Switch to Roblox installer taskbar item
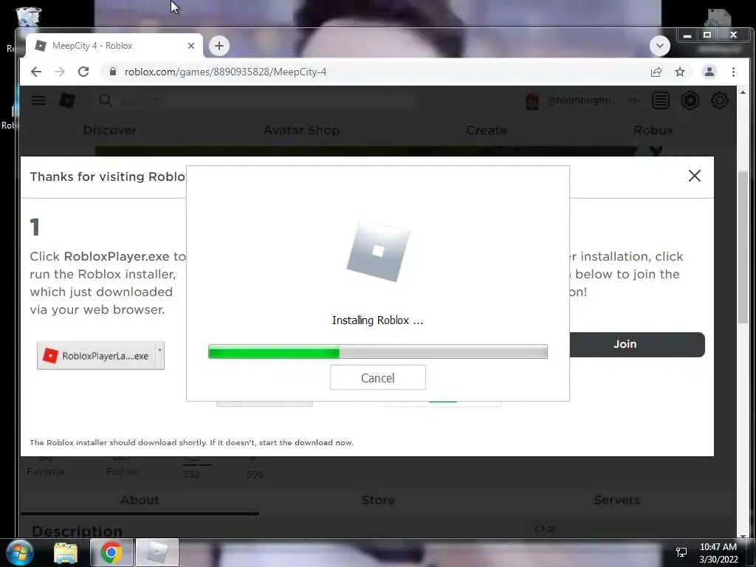756x567 pixels. (157, 552)
